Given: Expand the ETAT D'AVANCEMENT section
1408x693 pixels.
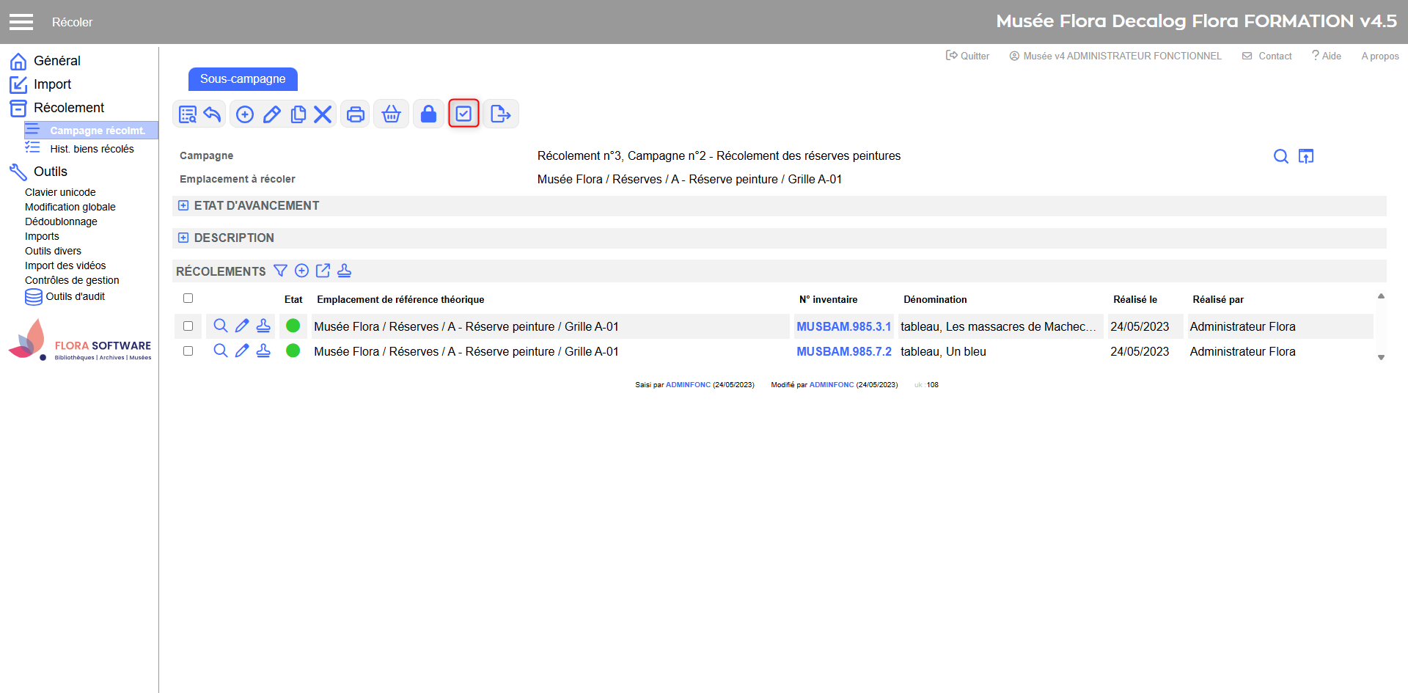Looking at the screenshot, I should [x=183, y=206].
